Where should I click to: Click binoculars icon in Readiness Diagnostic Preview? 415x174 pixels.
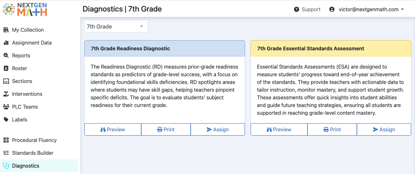point(103,129)
